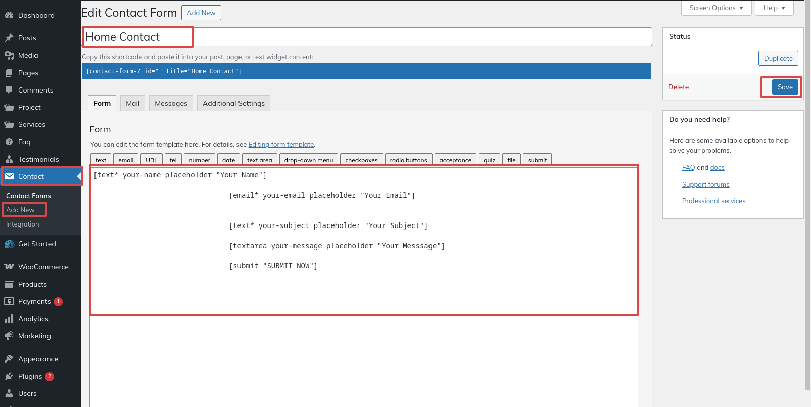Image resolution: width=811 pixels, height=407 pixels.
Task: Open the Editing form template link
Action: tap(281, 145)
